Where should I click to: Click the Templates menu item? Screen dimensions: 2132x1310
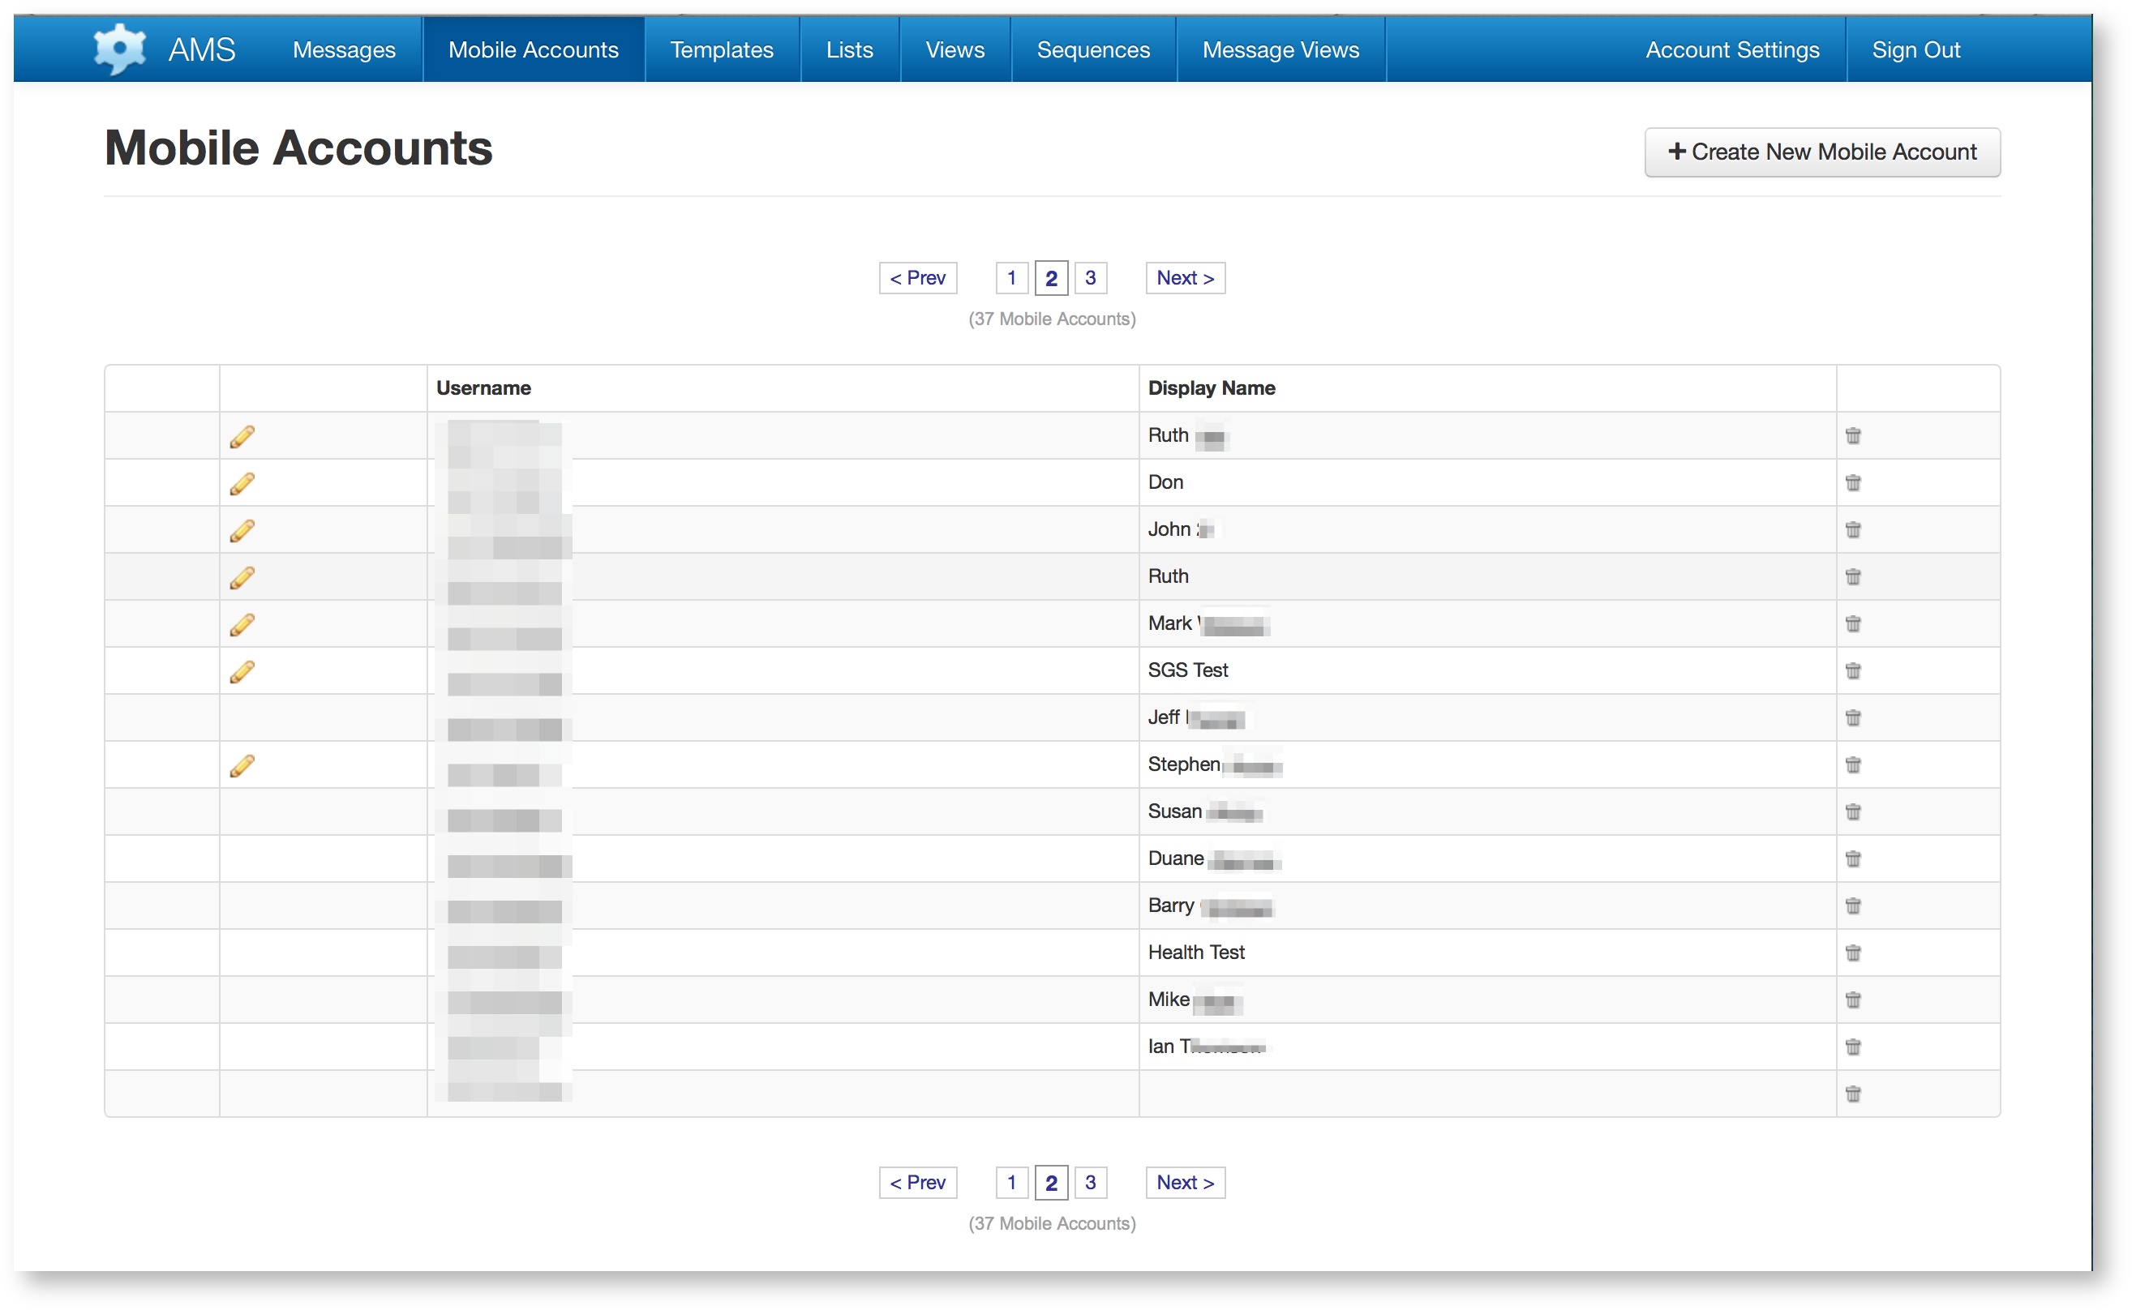(720, 50)
